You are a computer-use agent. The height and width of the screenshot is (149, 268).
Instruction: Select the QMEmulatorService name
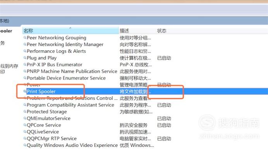(48, 118)
